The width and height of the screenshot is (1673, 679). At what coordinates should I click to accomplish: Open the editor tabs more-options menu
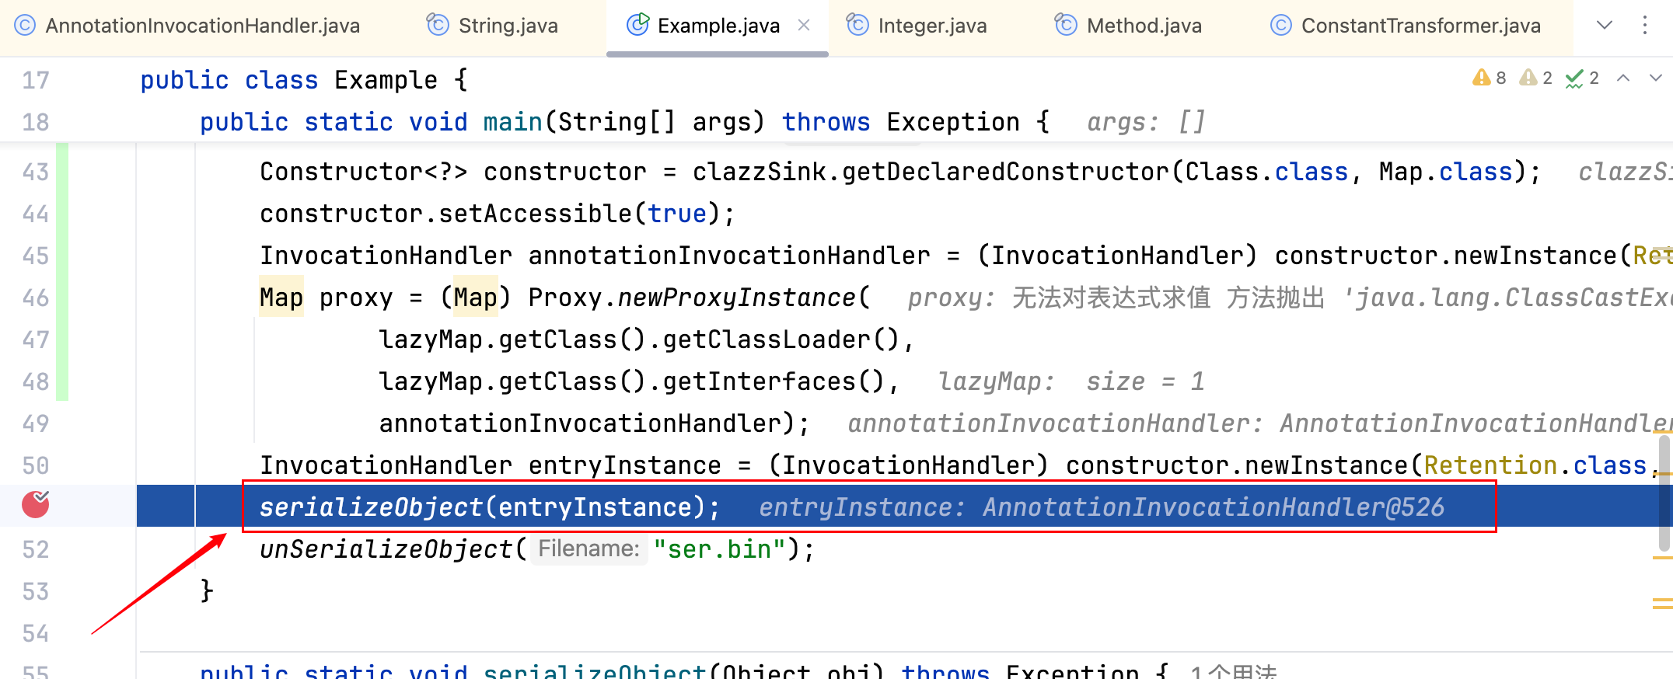pyautogui.click(x=1645, y=26)
